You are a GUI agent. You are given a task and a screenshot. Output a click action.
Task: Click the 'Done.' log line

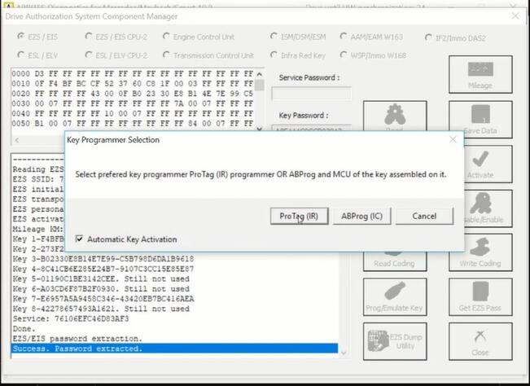(x=24, y=328)
